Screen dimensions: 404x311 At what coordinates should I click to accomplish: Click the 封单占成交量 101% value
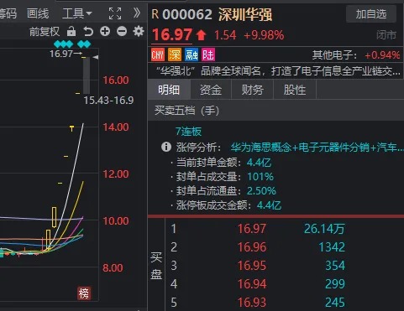click(260, 177)
